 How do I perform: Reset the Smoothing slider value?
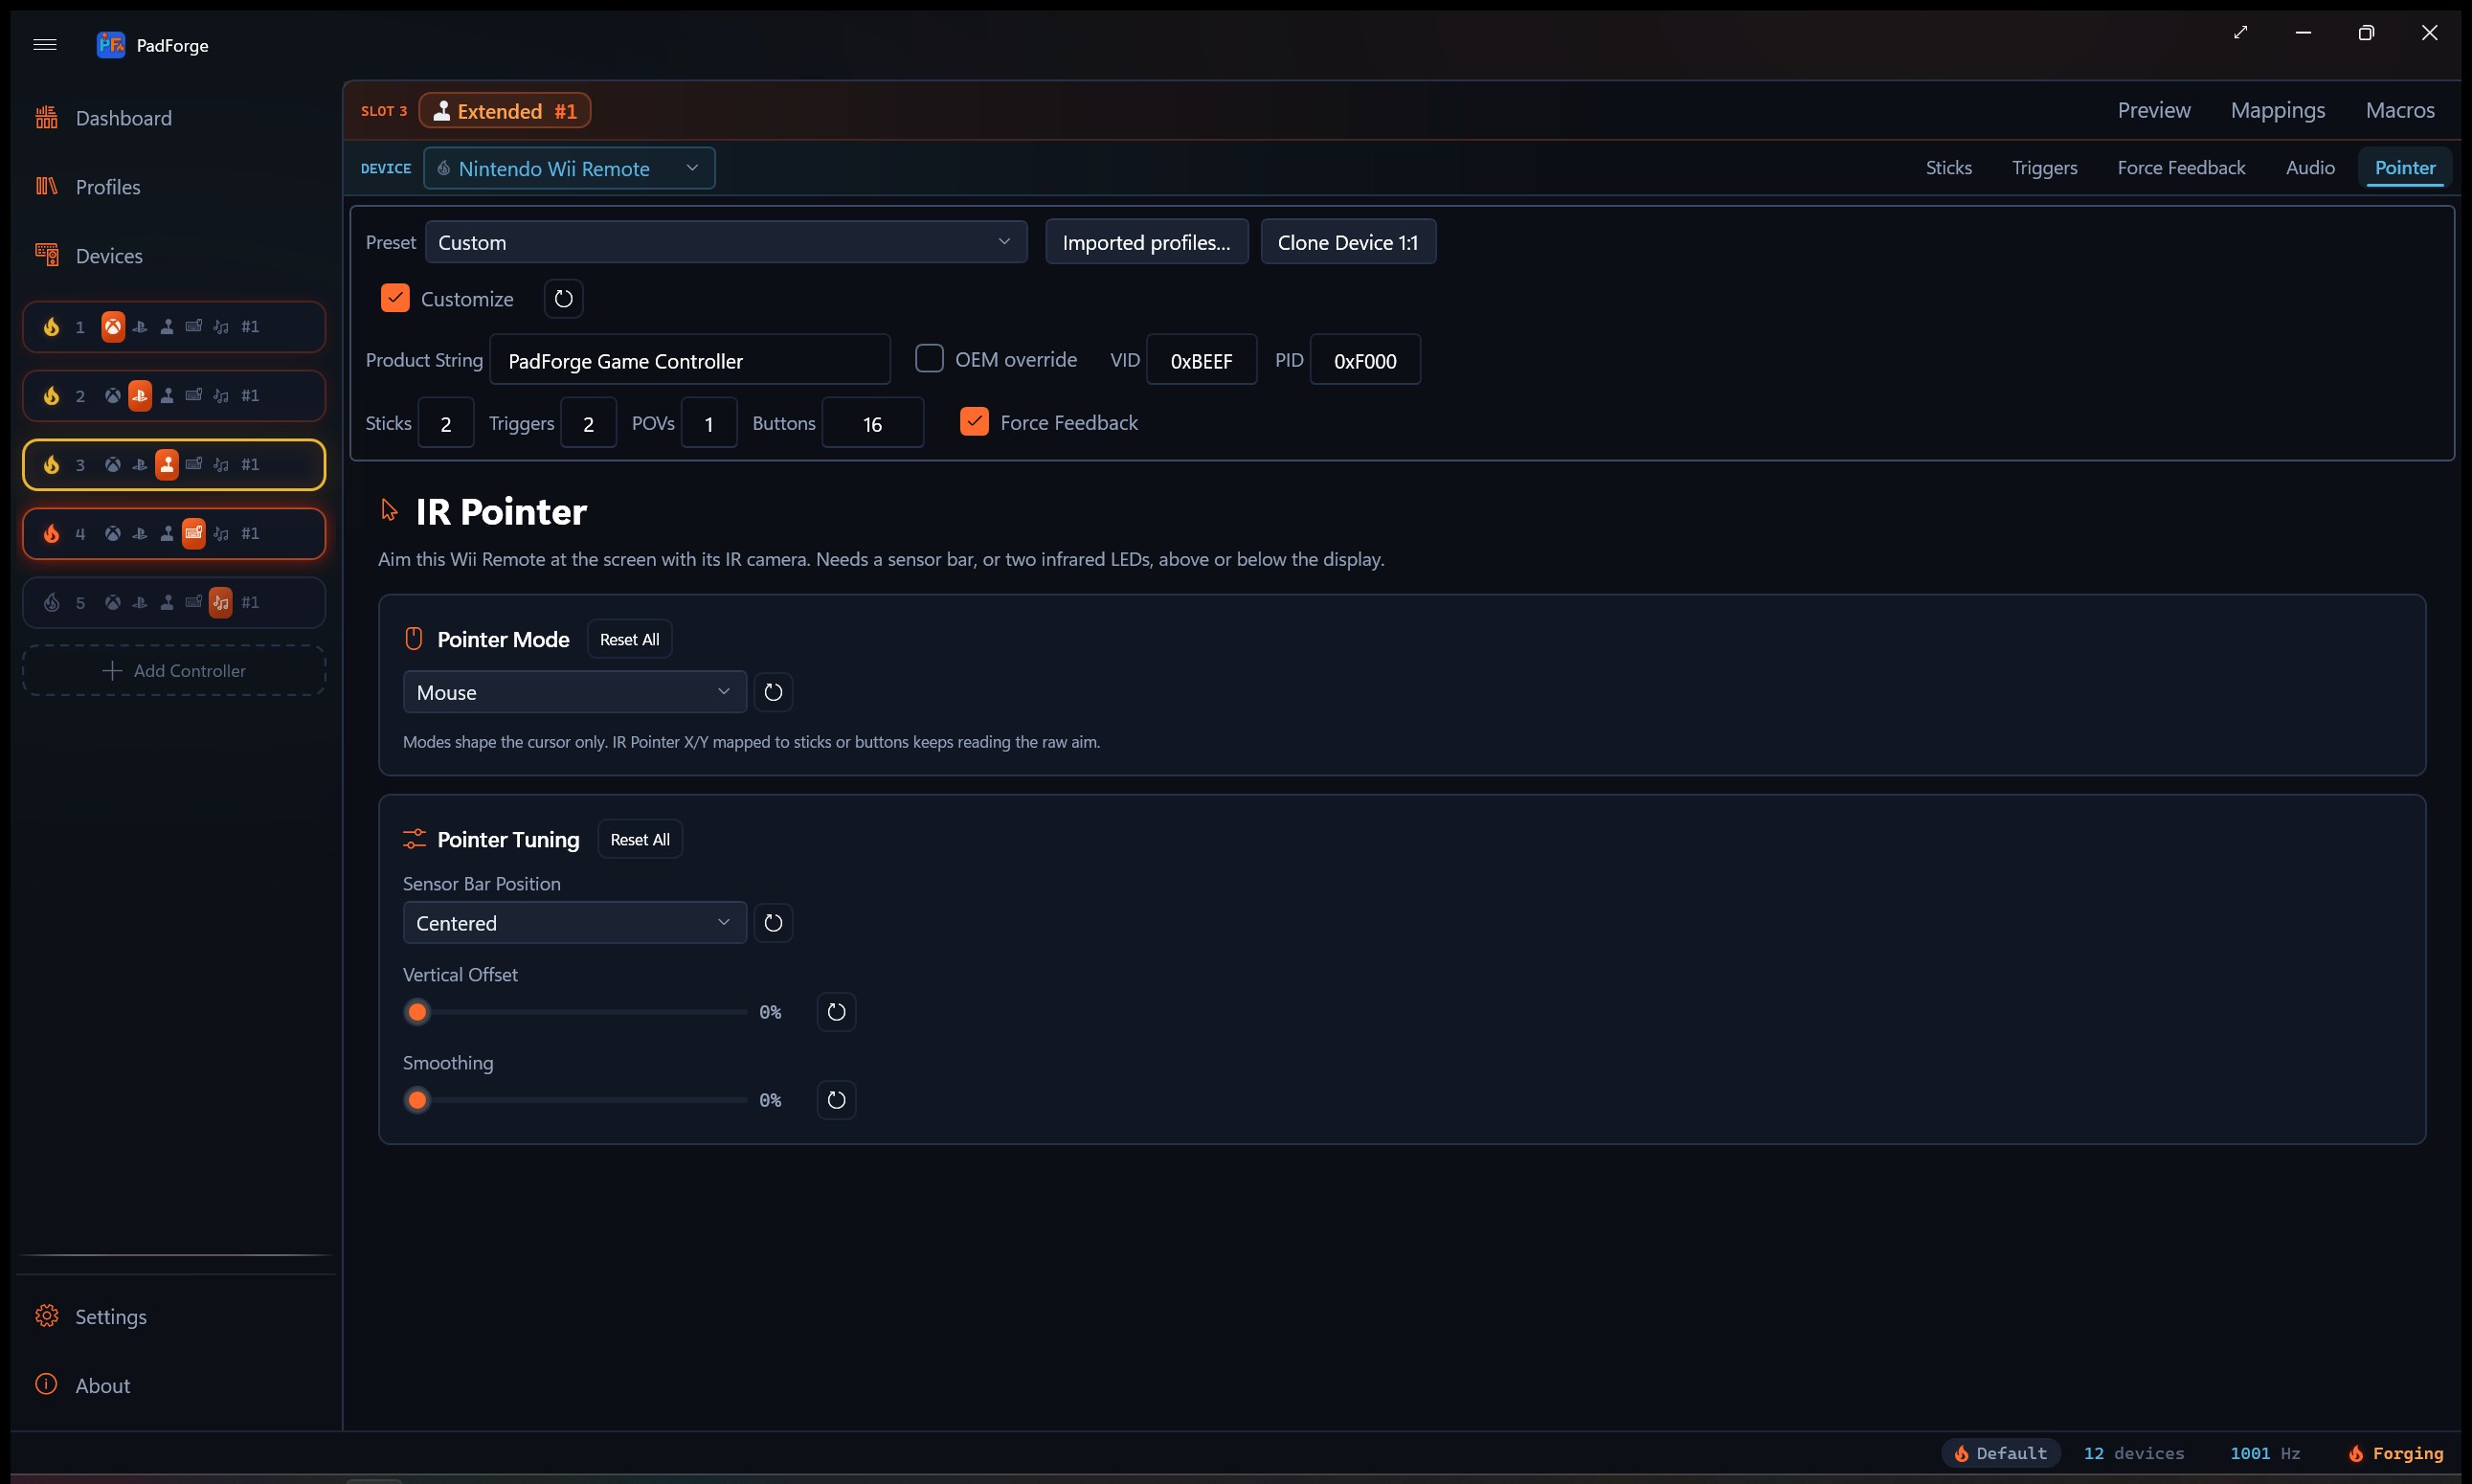[836, 1100]
